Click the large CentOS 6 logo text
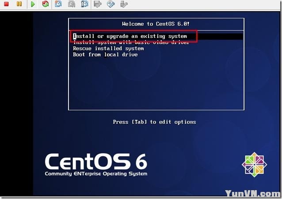 (x=96, y=161)
